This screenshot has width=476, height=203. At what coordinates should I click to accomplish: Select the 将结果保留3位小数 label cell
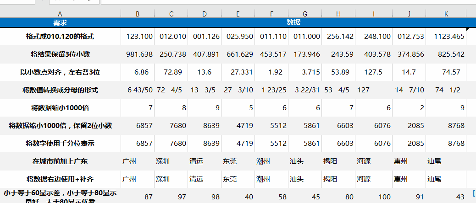[x=60, y=54]
